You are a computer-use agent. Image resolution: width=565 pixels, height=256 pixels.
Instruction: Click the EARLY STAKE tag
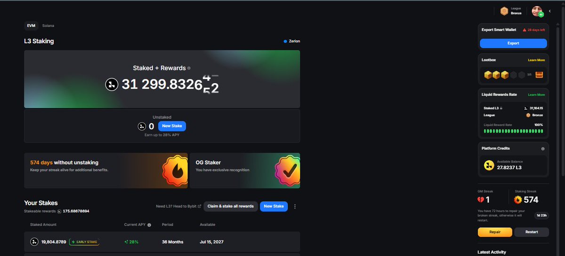point(84,242)
